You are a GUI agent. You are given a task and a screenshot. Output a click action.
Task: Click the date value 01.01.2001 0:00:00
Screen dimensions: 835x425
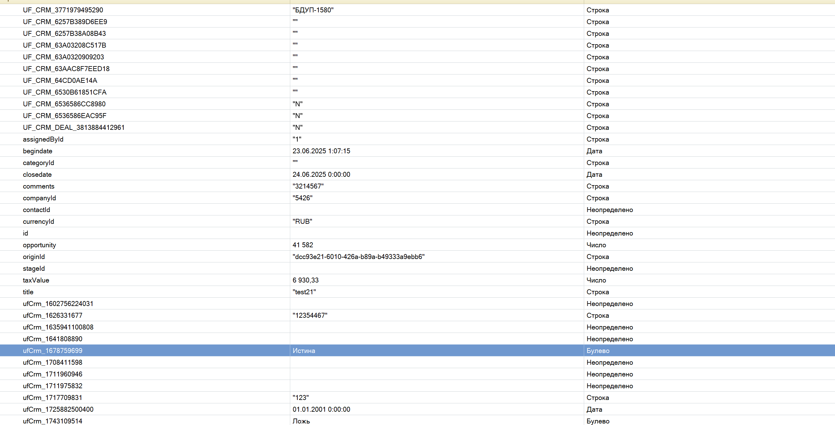click(321, 410)
